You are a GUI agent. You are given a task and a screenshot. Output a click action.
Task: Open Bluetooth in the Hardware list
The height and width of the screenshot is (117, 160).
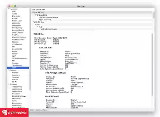point(16,16)
